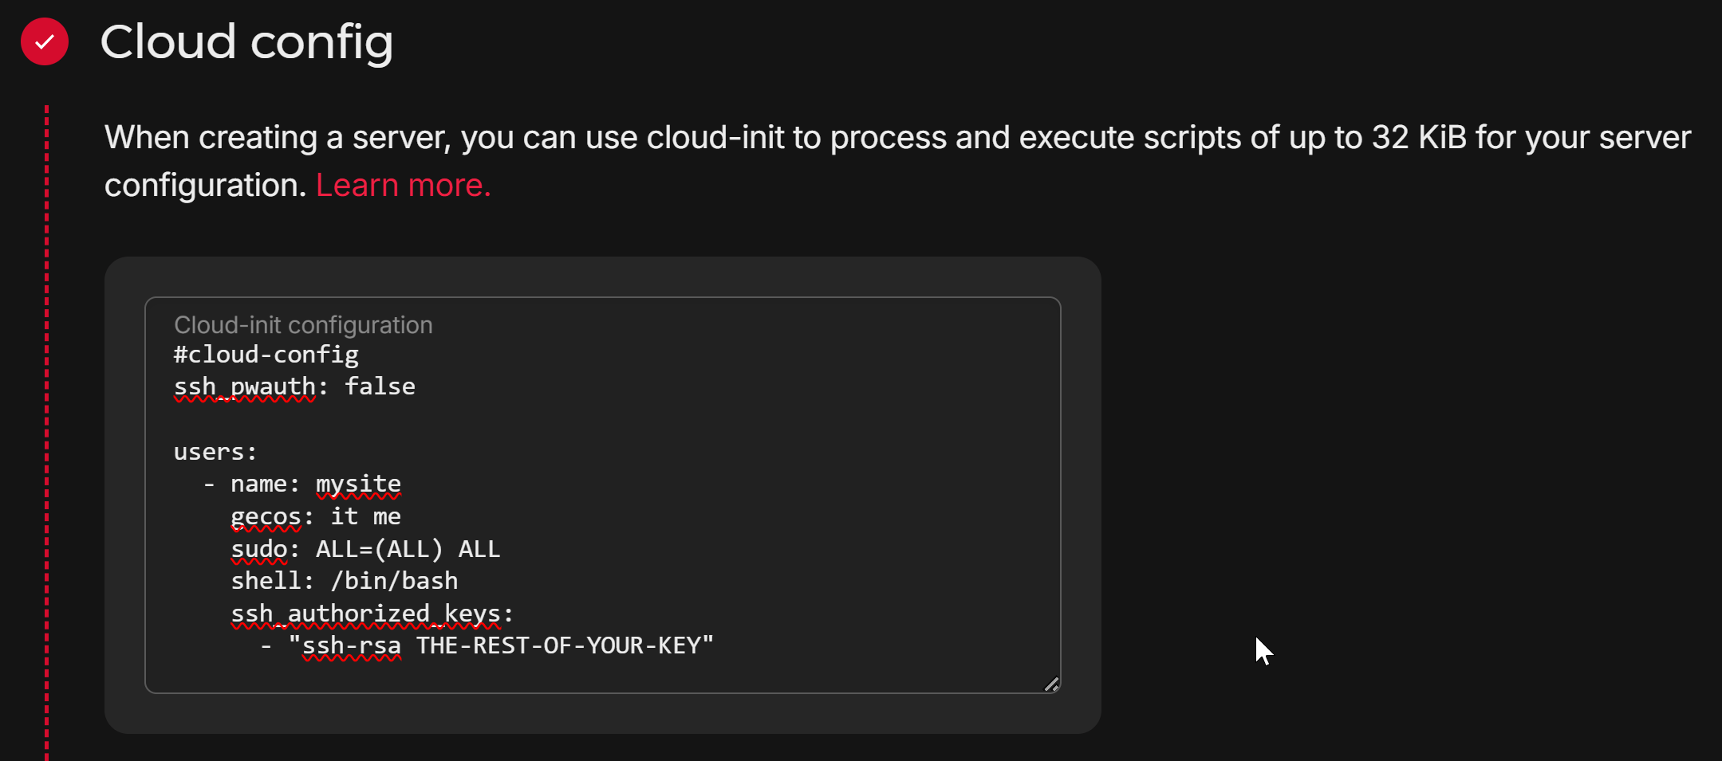Place cursor on the #cloud-config line
Screen dimensions: 1722x761
click(x=266, y=355)
